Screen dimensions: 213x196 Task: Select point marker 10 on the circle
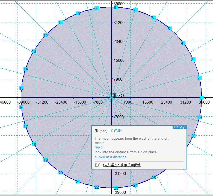pyautogui.click(x=78, y=14)
